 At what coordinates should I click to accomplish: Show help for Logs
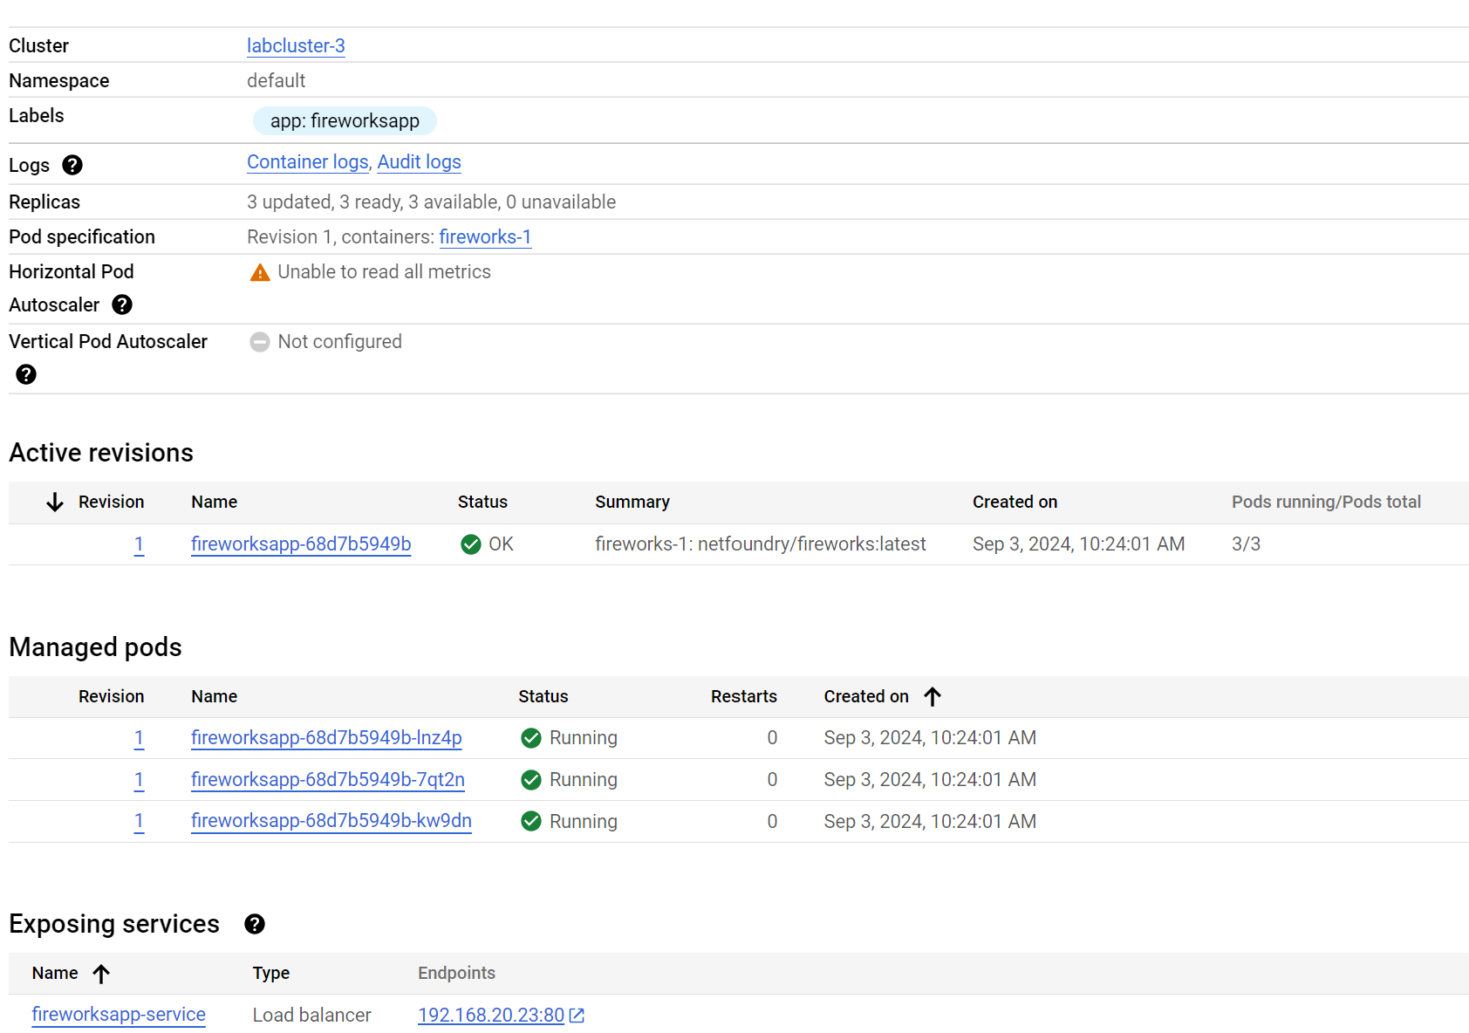click(x=72, y=165)
